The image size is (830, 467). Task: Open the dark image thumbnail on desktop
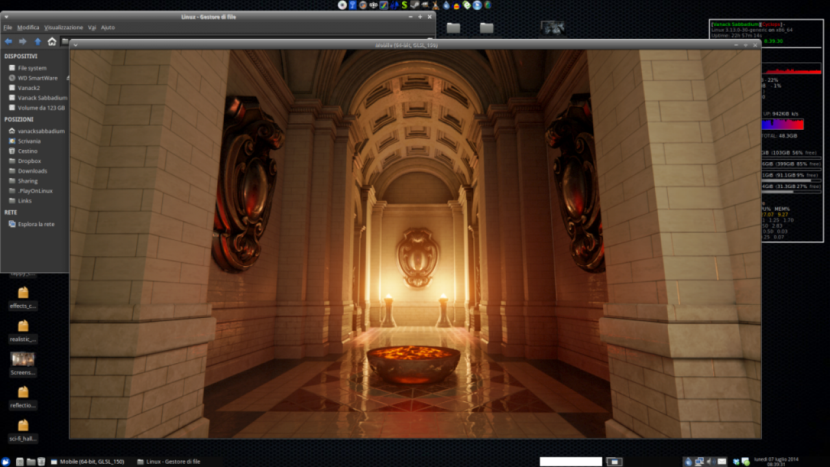click(x=552, y=27)
